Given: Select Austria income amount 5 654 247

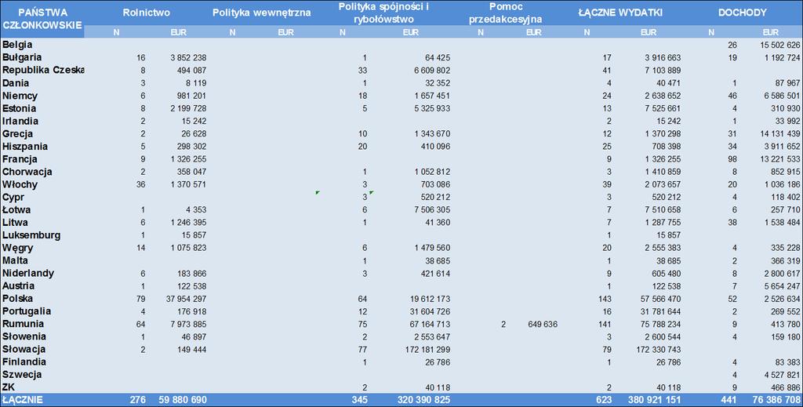Looking at the screenshot, I should (782, 286).
